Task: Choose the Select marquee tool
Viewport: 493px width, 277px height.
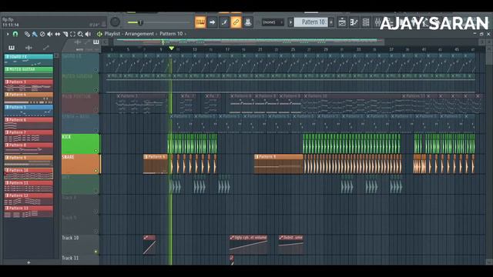Action: [x=72, y=34]
